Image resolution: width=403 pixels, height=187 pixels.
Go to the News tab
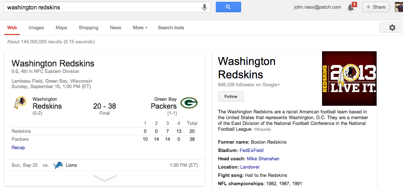tap(115, 28)
